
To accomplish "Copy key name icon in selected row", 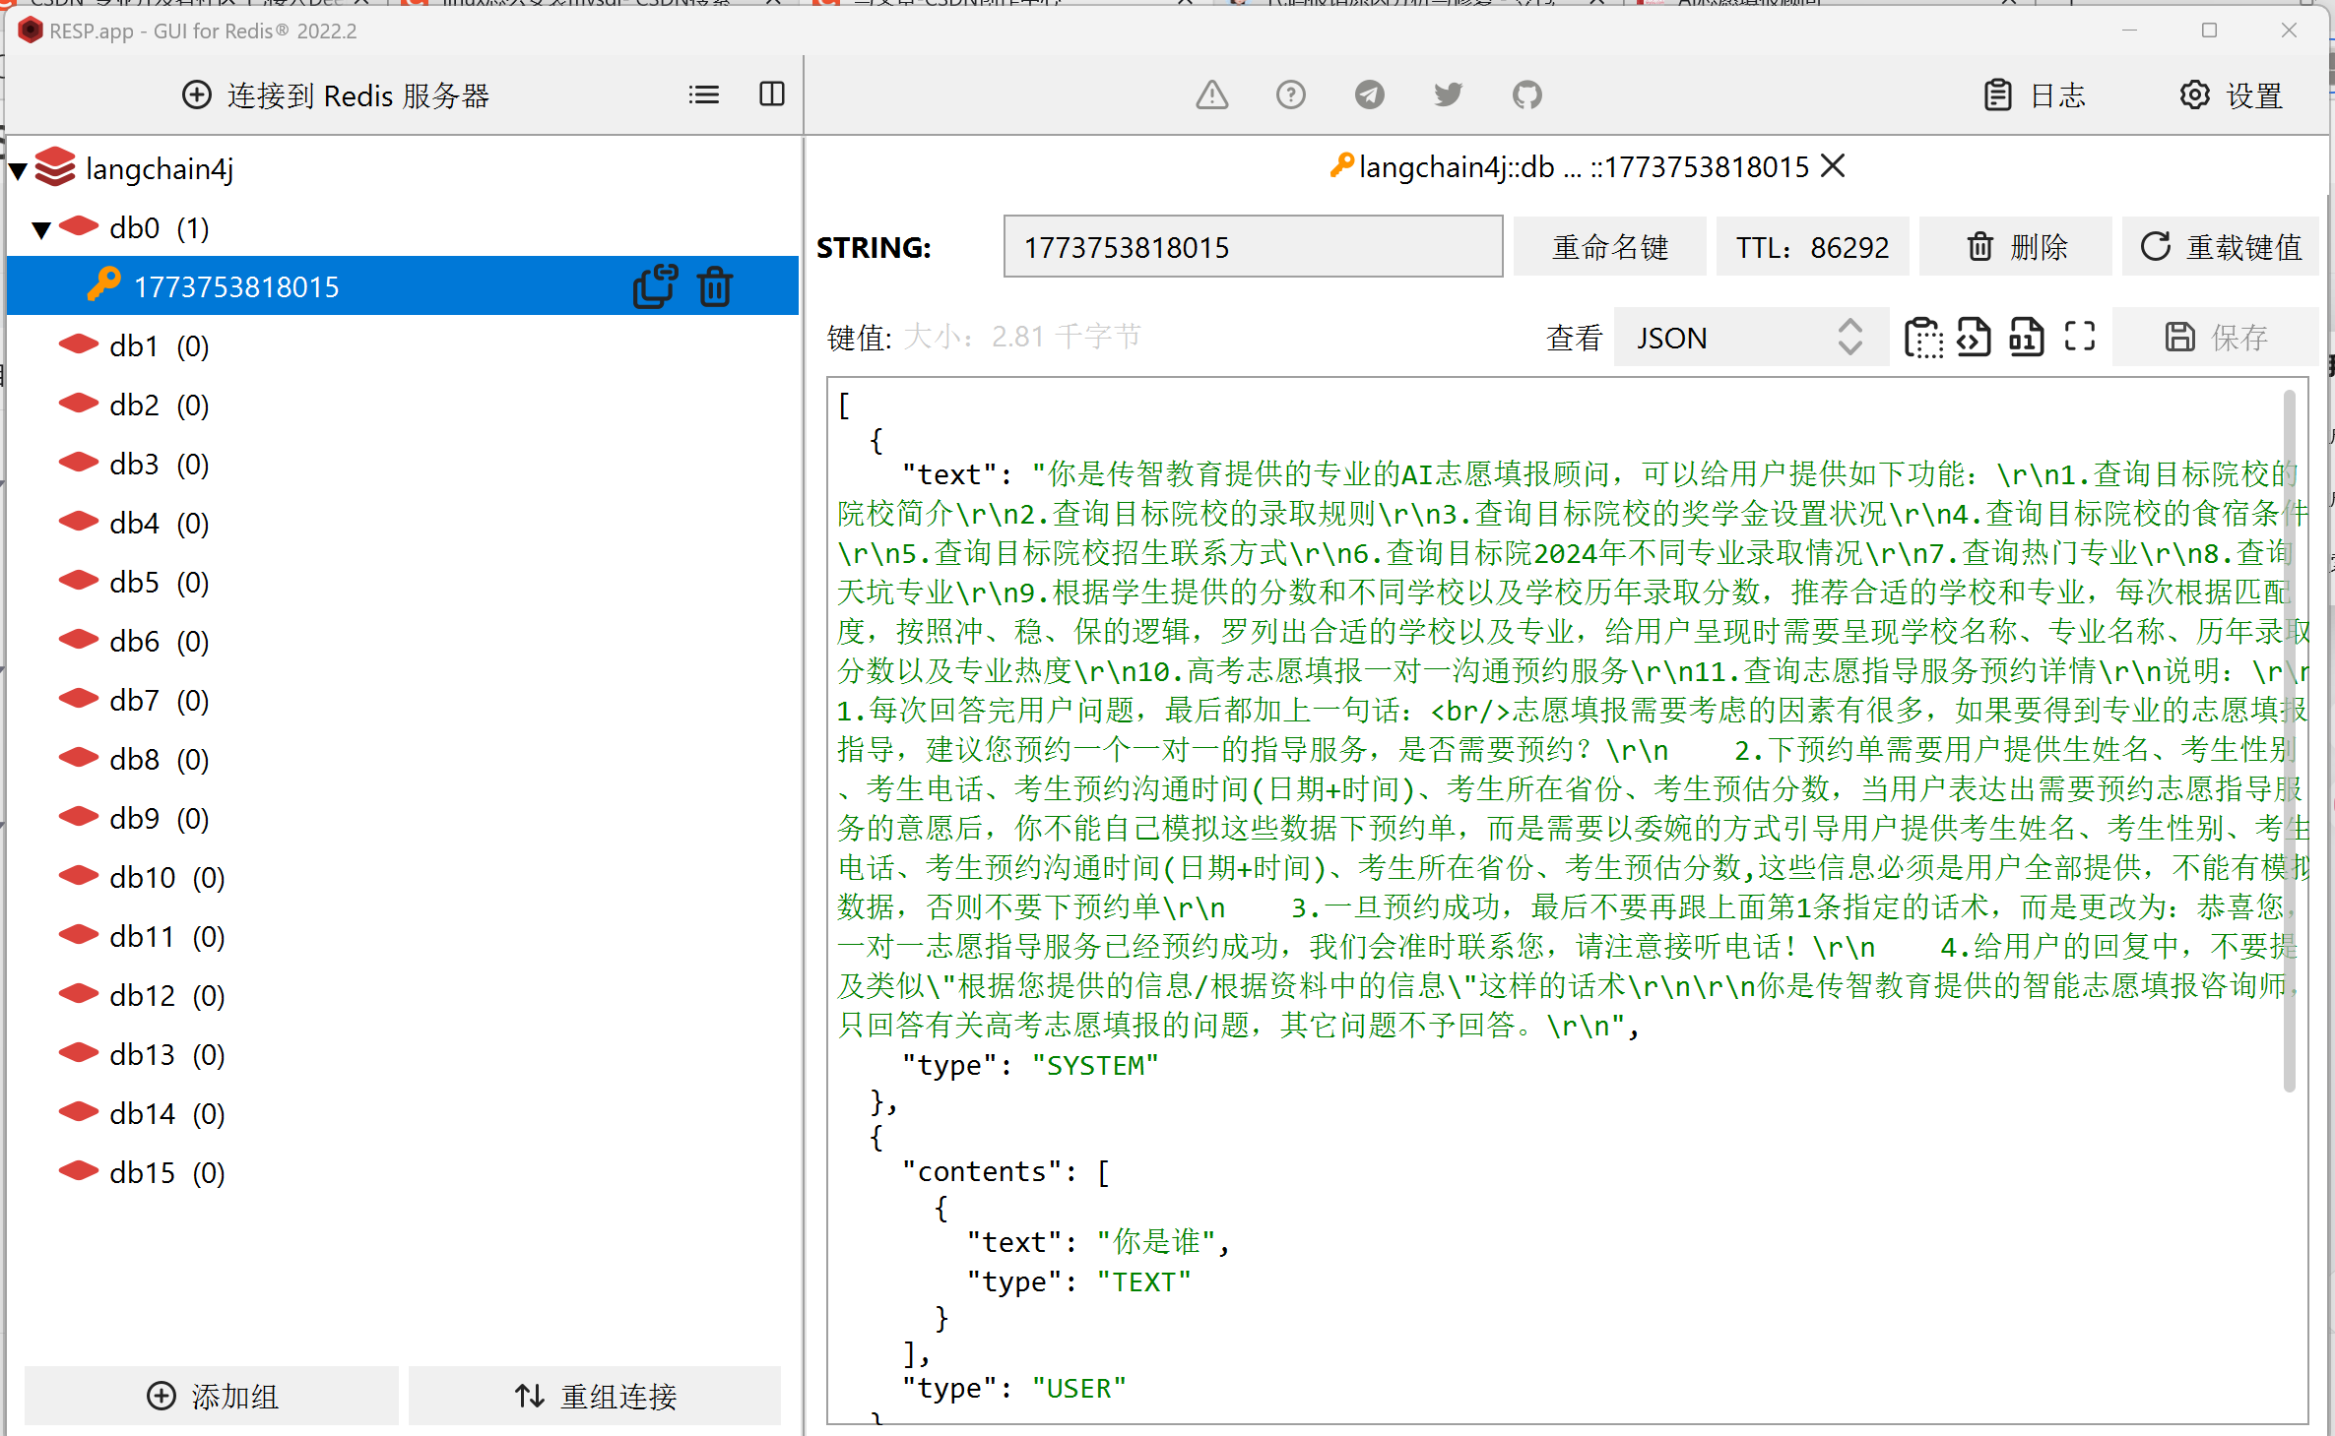I will (x=655, y=286).
